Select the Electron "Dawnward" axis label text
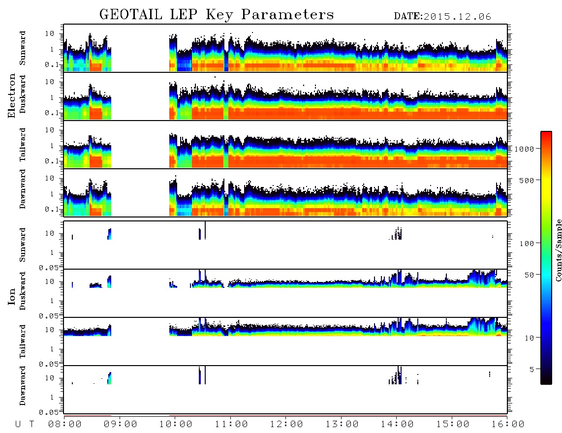 (x=23, y=189)
